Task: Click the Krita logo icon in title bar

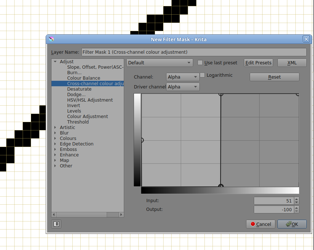Action: pyautogui.click(x=51, y=39)
